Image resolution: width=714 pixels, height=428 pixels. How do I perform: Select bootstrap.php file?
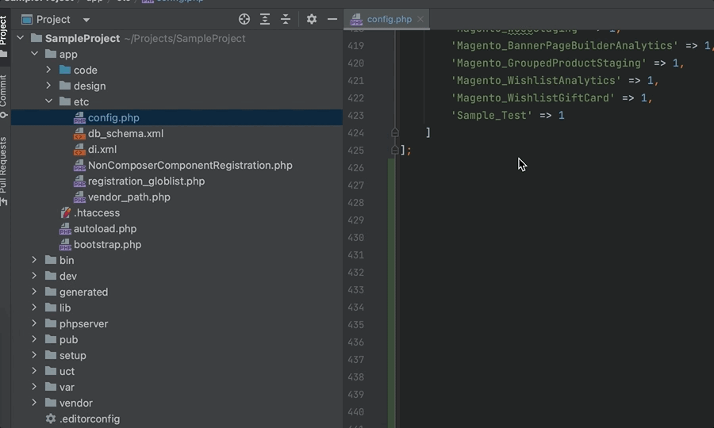tap(107, 245)
